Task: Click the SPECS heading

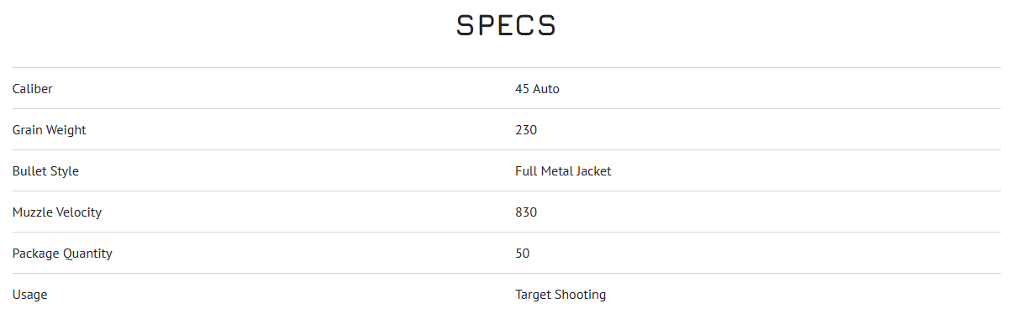Action: [x=507, y=25]
